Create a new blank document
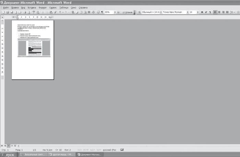This screenshot has width=240, height=157. (3, 12)
